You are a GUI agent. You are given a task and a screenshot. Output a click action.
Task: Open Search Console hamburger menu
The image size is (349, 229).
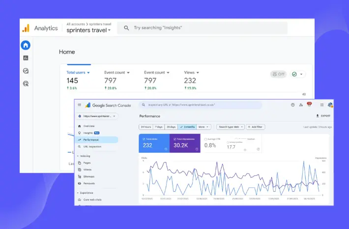pos(80,105)
